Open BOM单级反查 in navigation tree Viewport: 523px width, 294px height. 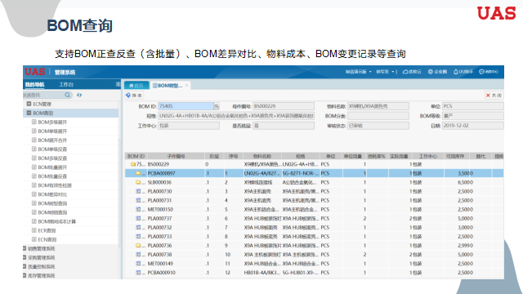tap(52, 149)
